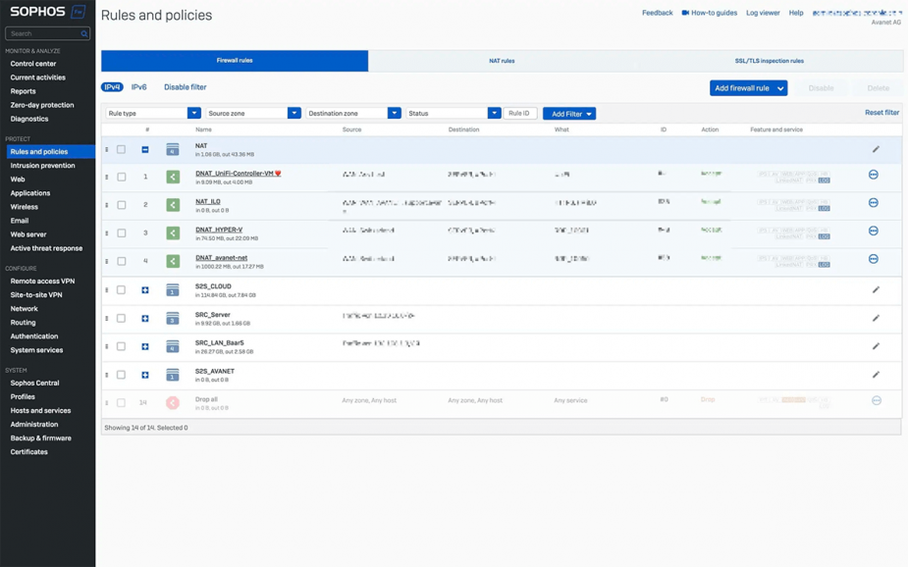Click the How-to guides video icon
908x567 pixels.
point(685,13)
